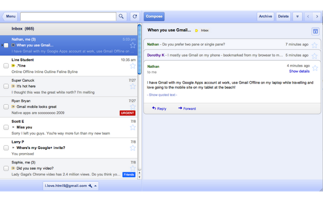The width and height of the screenshot is (323, 202).
Task: Compose a new email
Action: click(154, 17)
